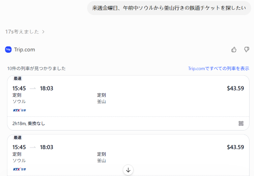Click ソウル station name in second card
The width and height of the screenshot is (254, 176).
[19, 160]
